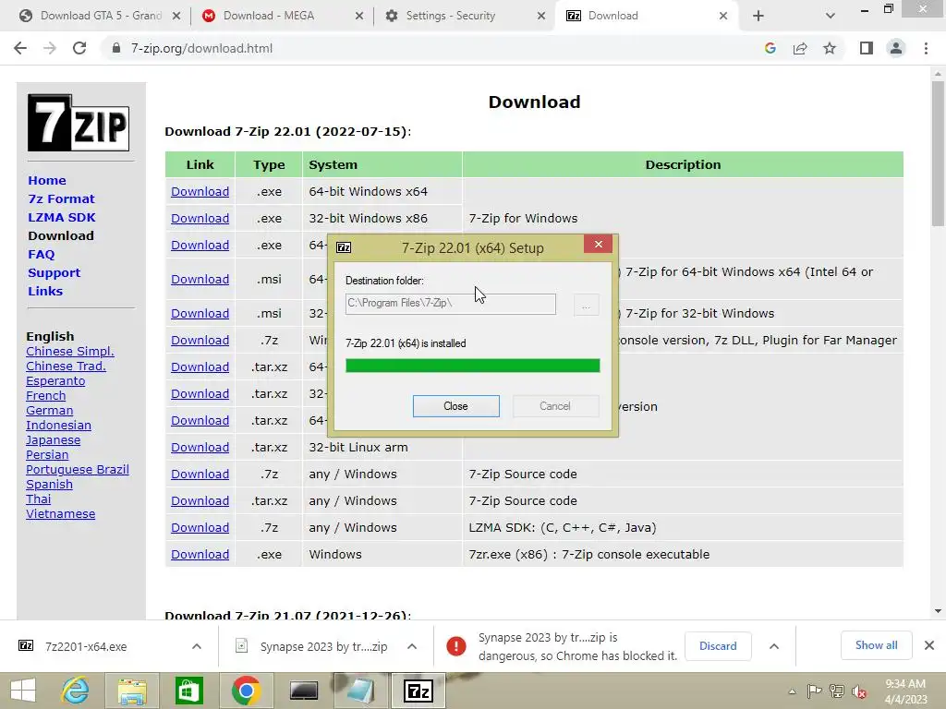This screenshot has width=946, height=709.
Task: Open File Explorer from taskbar
Action: [131, 691]
